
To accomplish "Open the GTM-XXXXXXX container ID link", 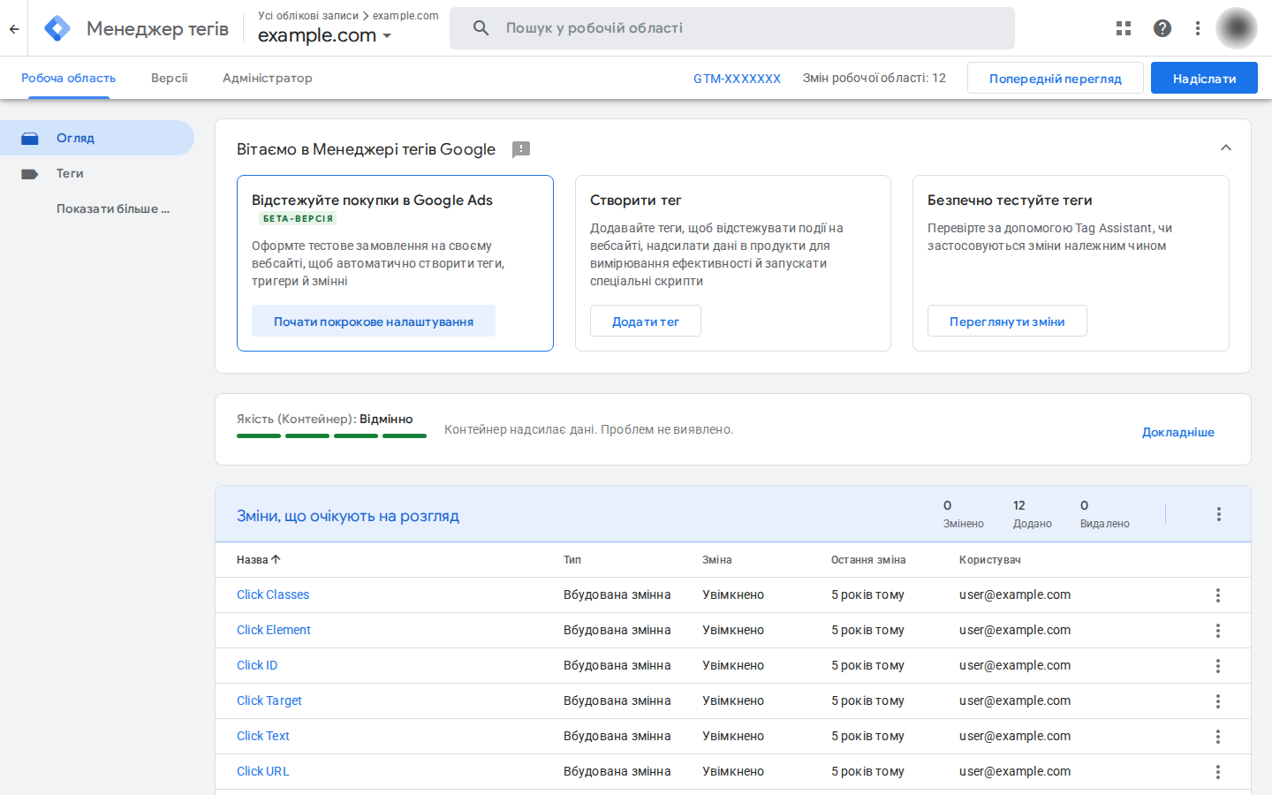I will [x=738, y=79].
